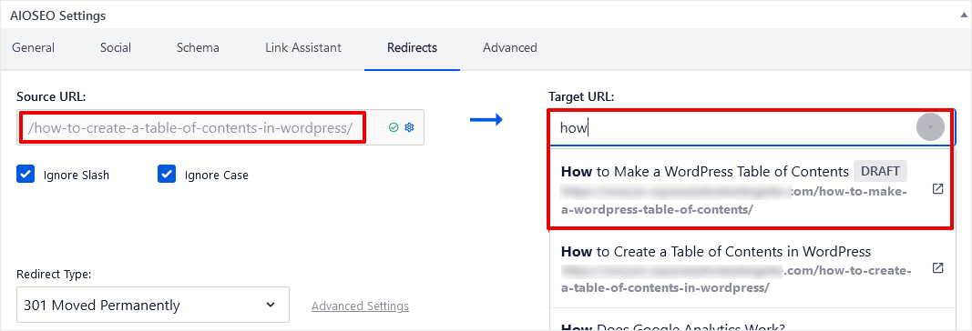Open external link for the DRAFT suggestion

[x=938, y=189]
